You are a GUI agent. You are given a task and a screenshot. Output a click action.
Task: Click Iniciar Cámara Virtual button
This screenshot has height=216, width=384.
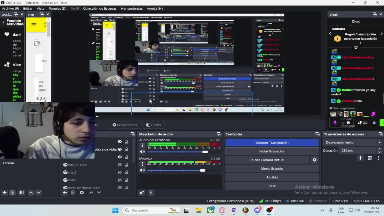(x=267, y=160)
